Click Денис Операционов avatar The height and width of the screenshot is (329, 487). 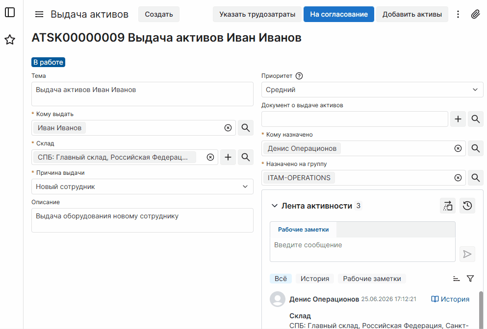tap(278, 299)
